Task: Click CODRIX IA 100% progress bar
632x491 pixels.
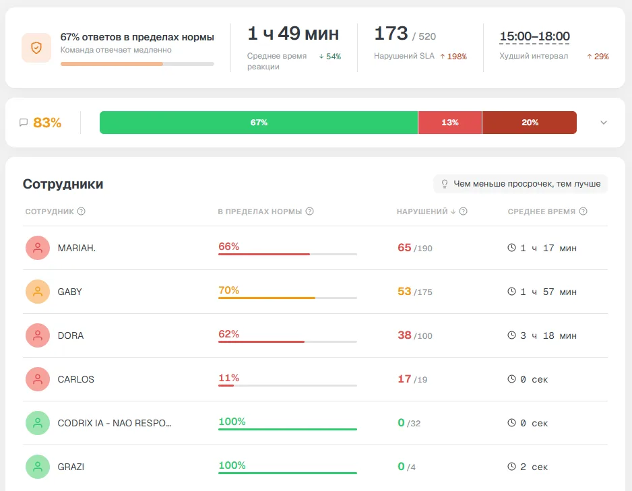Action: [288, 430]
